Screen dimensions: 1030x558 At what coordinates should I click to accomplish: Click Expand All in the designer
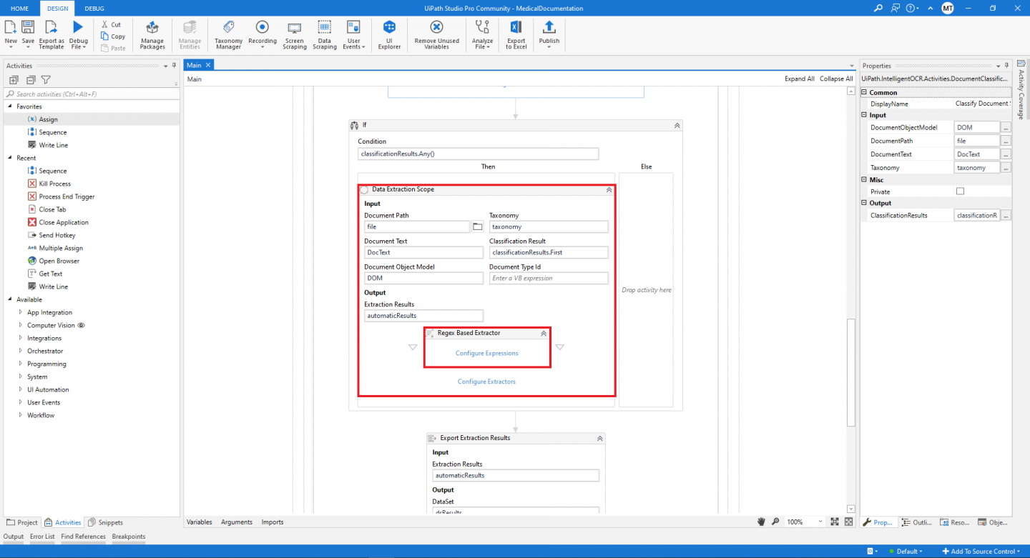799,79
